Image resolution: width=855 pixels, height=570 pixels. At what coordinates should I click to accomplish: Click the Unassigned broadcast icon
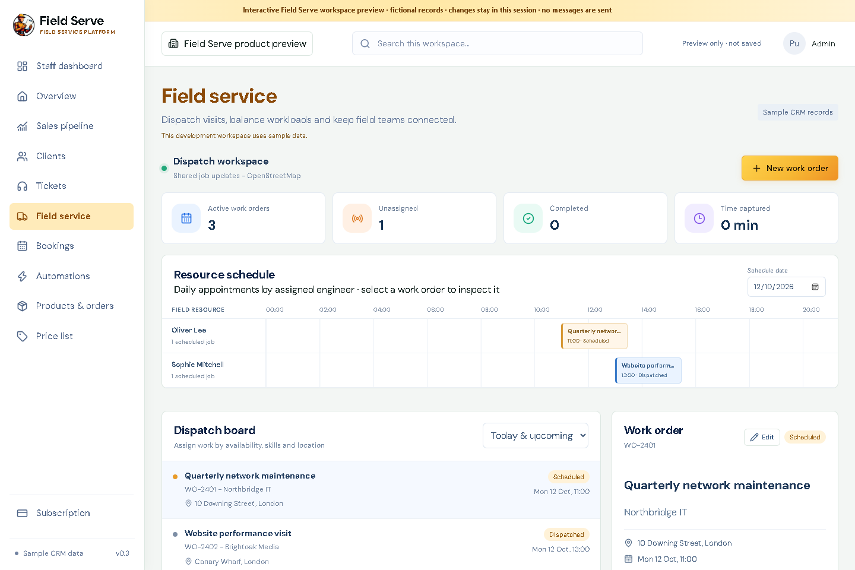tap(357, 218)
